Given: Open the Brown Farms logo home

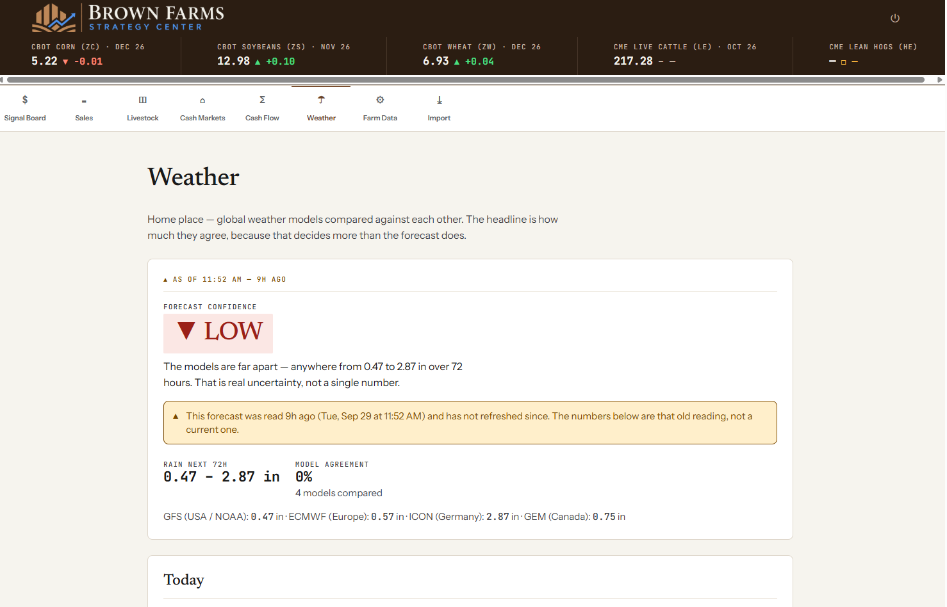Looking at the screenshot, I should 128,17.
